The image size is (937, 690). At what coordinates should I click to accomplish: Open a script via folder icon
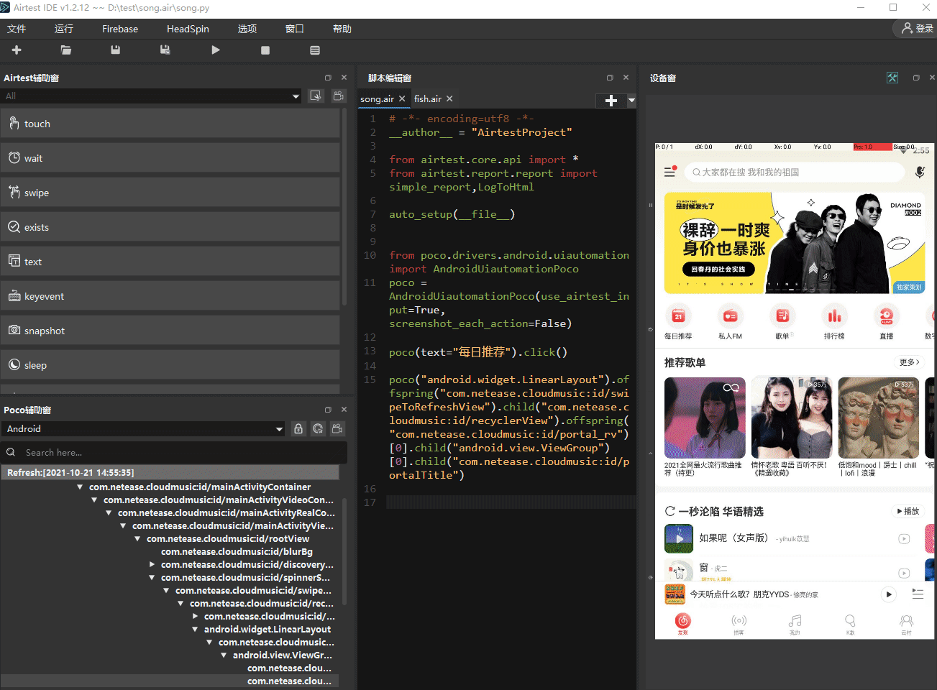tap(66, 50)
